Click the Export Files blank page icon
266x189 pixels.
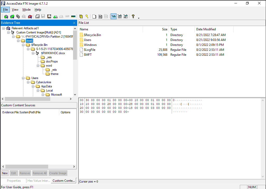click(94, 17)
